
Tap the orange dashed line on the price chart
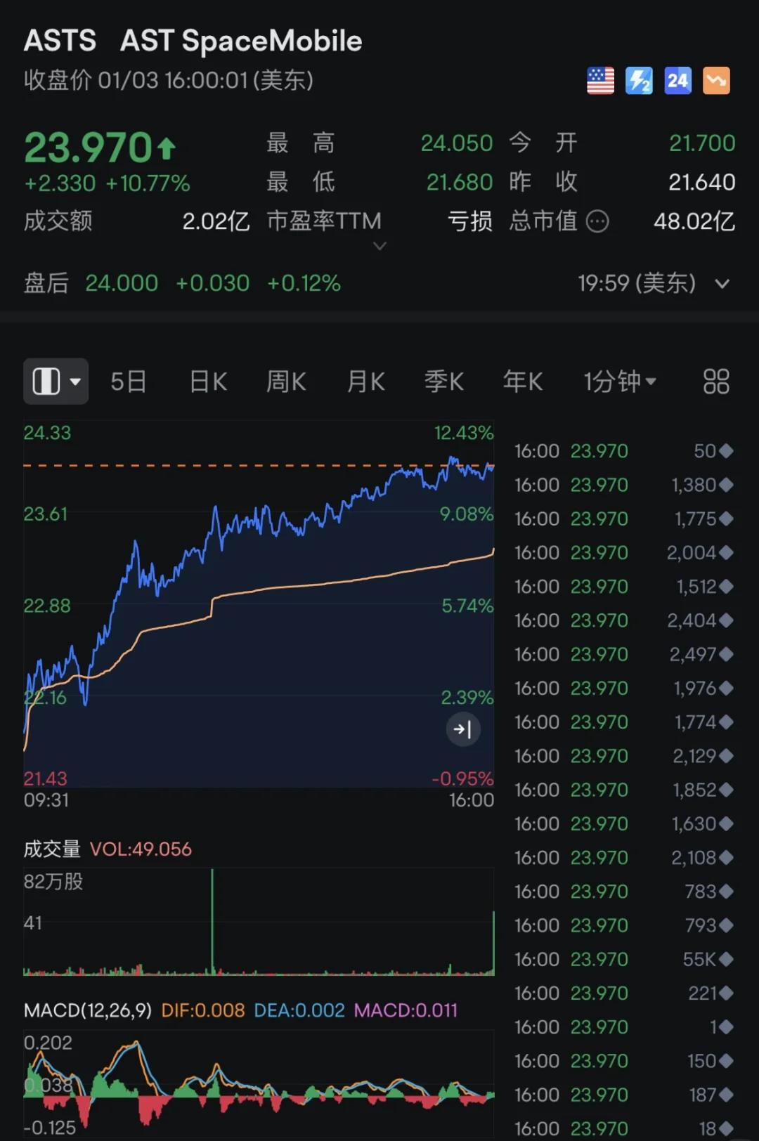click(259, 465)
